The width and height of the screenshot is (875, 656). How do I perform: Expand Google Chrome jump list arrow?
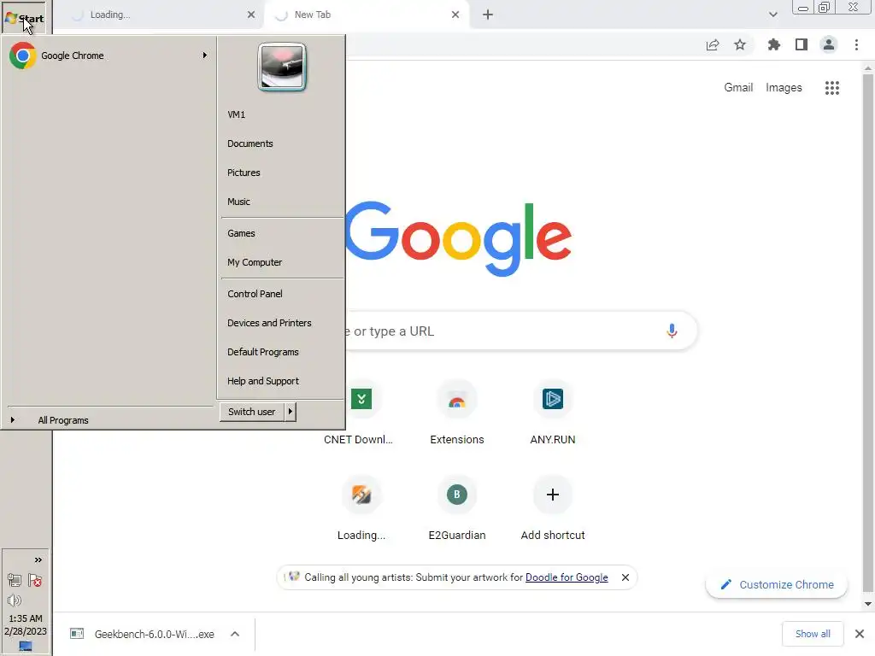(205, 56)
